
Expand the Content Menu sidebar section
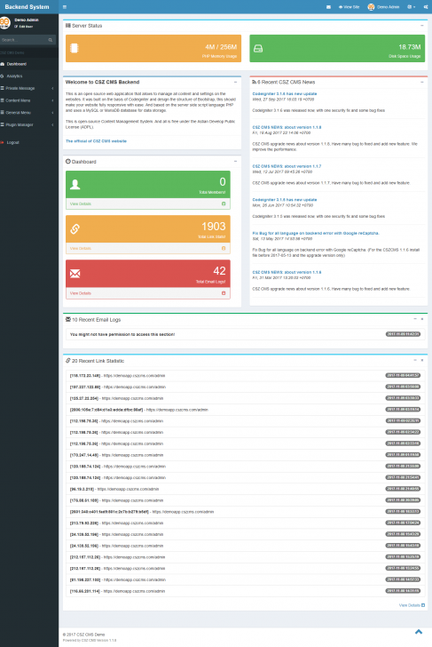[28, 100]
